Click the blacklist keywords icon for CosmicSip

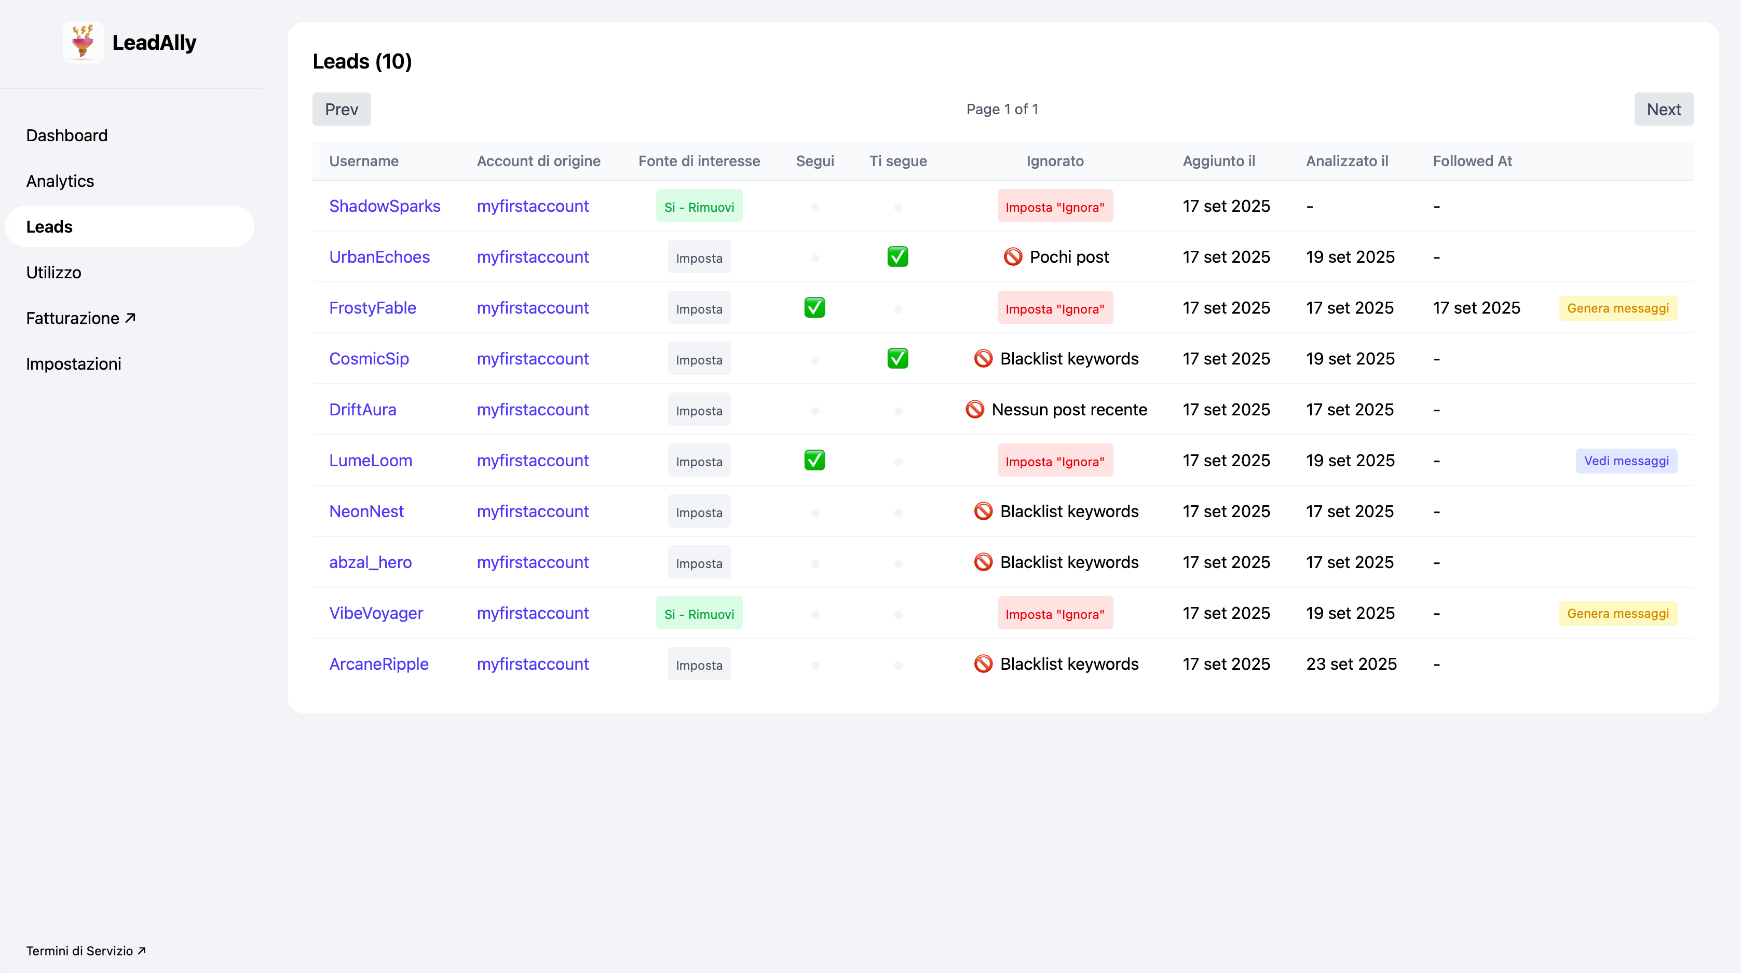coord(983,358)
